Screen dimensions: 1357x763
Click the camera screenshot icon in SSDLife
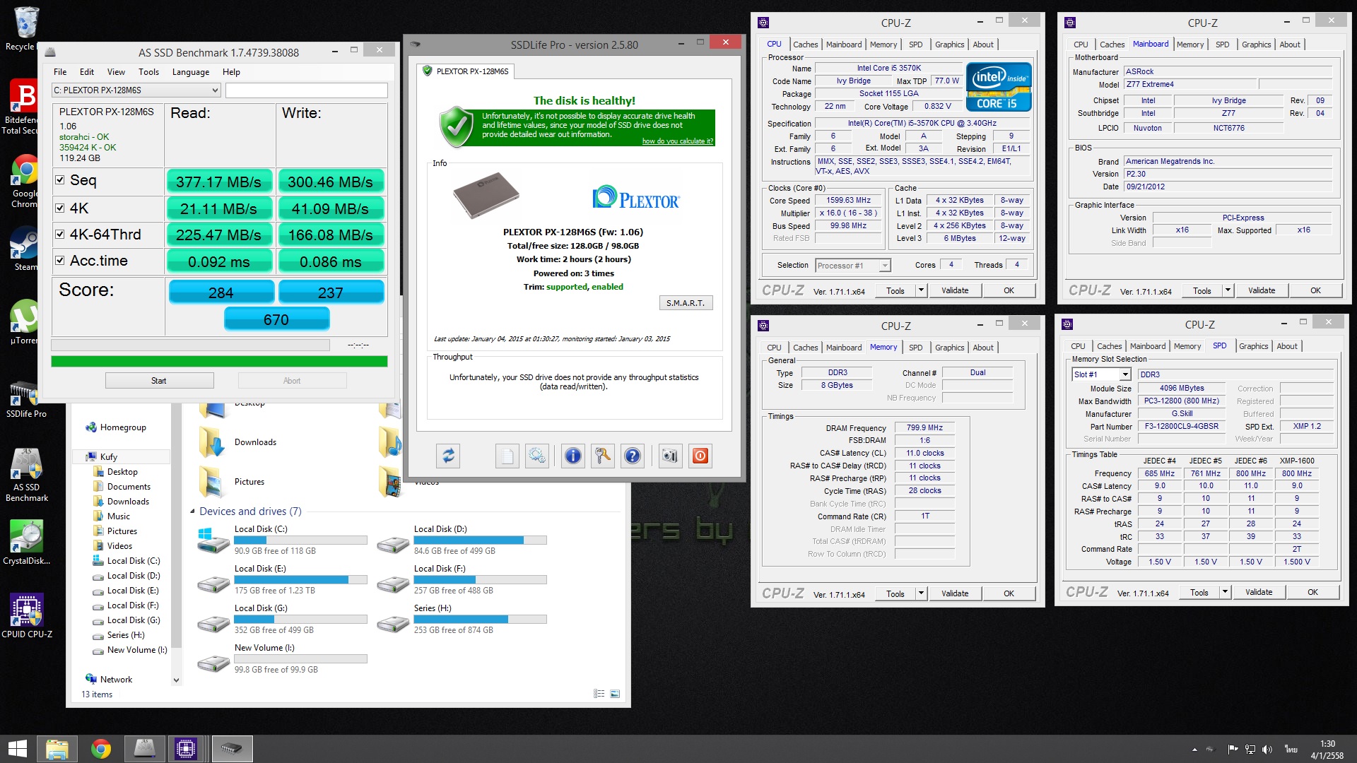click(669, 456)
